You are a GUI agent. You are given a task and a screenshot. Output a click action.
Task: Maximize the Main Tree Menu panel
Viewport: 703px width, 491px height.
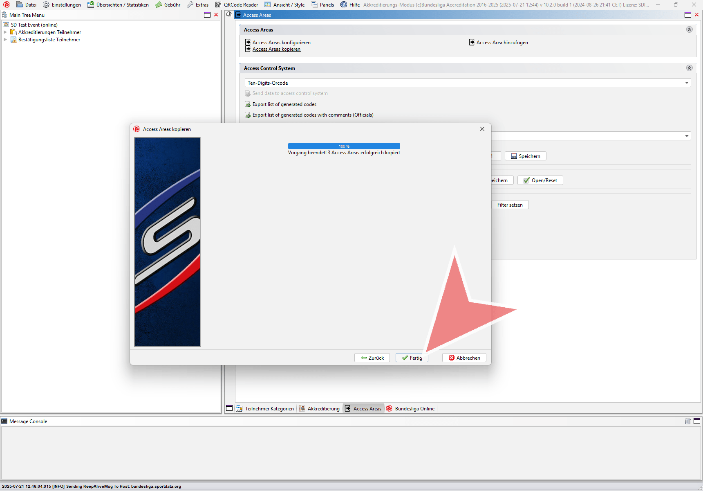(x=207, y=15)
